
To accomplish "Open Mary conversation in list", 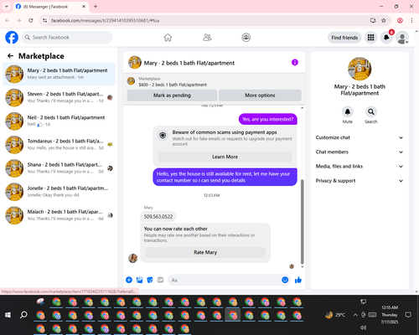I will (x=59, y=74).
